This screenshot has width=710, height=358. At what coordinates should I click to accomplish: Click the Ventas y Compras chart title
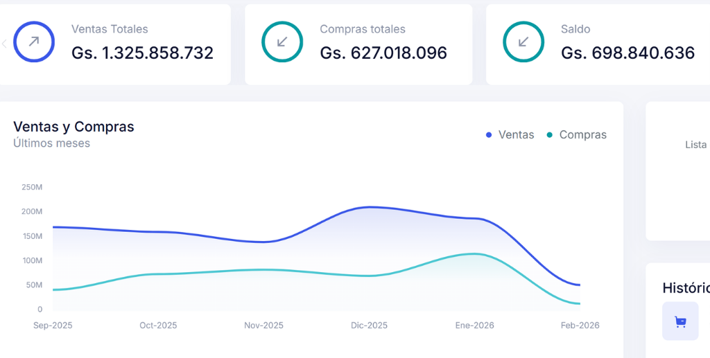point(73,127)
